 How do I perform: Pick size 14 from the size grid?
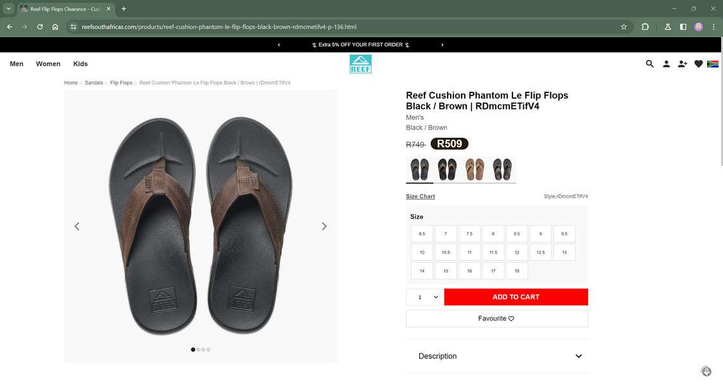(422, 271)
